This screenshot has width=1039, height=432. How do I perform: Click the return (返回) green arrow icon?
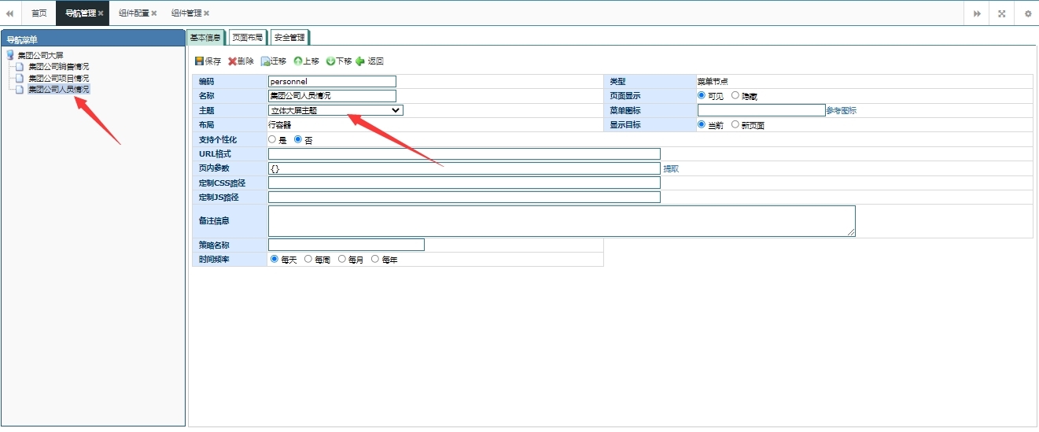click(x=360, y=61)
